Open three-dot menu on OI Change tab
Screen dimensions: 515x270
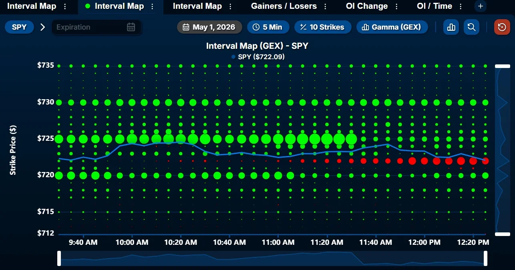[396, 6]
